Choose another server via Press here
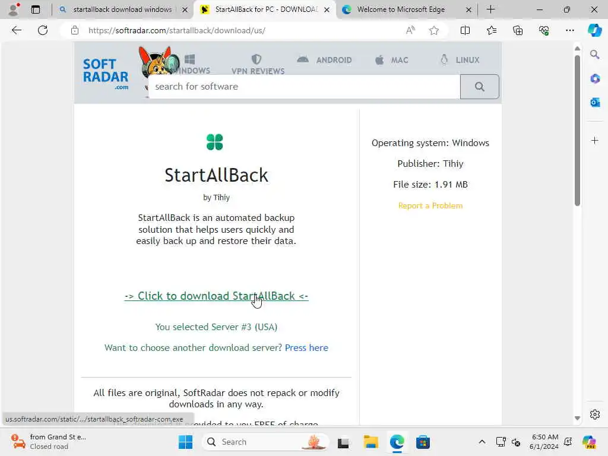 tap(306, 348)
